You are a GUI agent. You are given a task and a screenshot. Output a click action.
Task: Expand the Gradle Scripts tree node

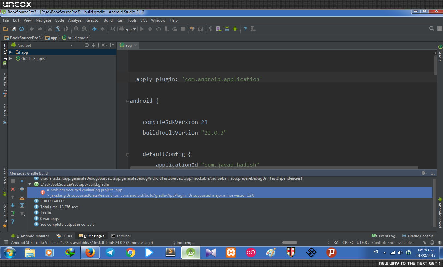click(x=11, y=59)
